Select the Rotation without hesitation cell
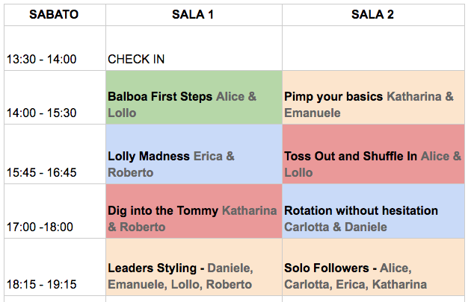This screenshot has width=474, height=302. 373,211
